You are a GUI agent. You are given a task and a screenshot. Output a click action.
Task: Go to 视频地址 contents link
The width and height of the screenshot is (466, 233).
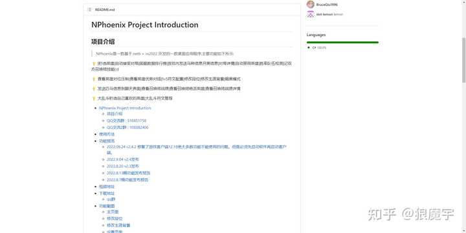(107, 187)
